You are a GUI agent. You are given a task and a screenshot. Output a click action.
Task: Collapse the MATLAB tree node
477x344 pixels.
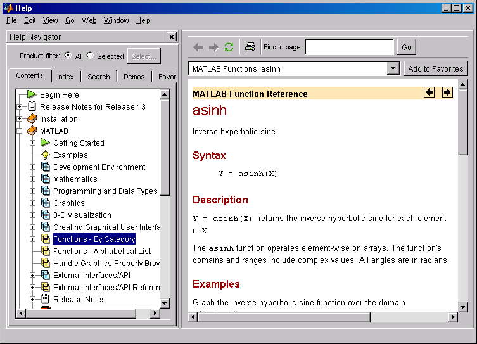(19, 131)
